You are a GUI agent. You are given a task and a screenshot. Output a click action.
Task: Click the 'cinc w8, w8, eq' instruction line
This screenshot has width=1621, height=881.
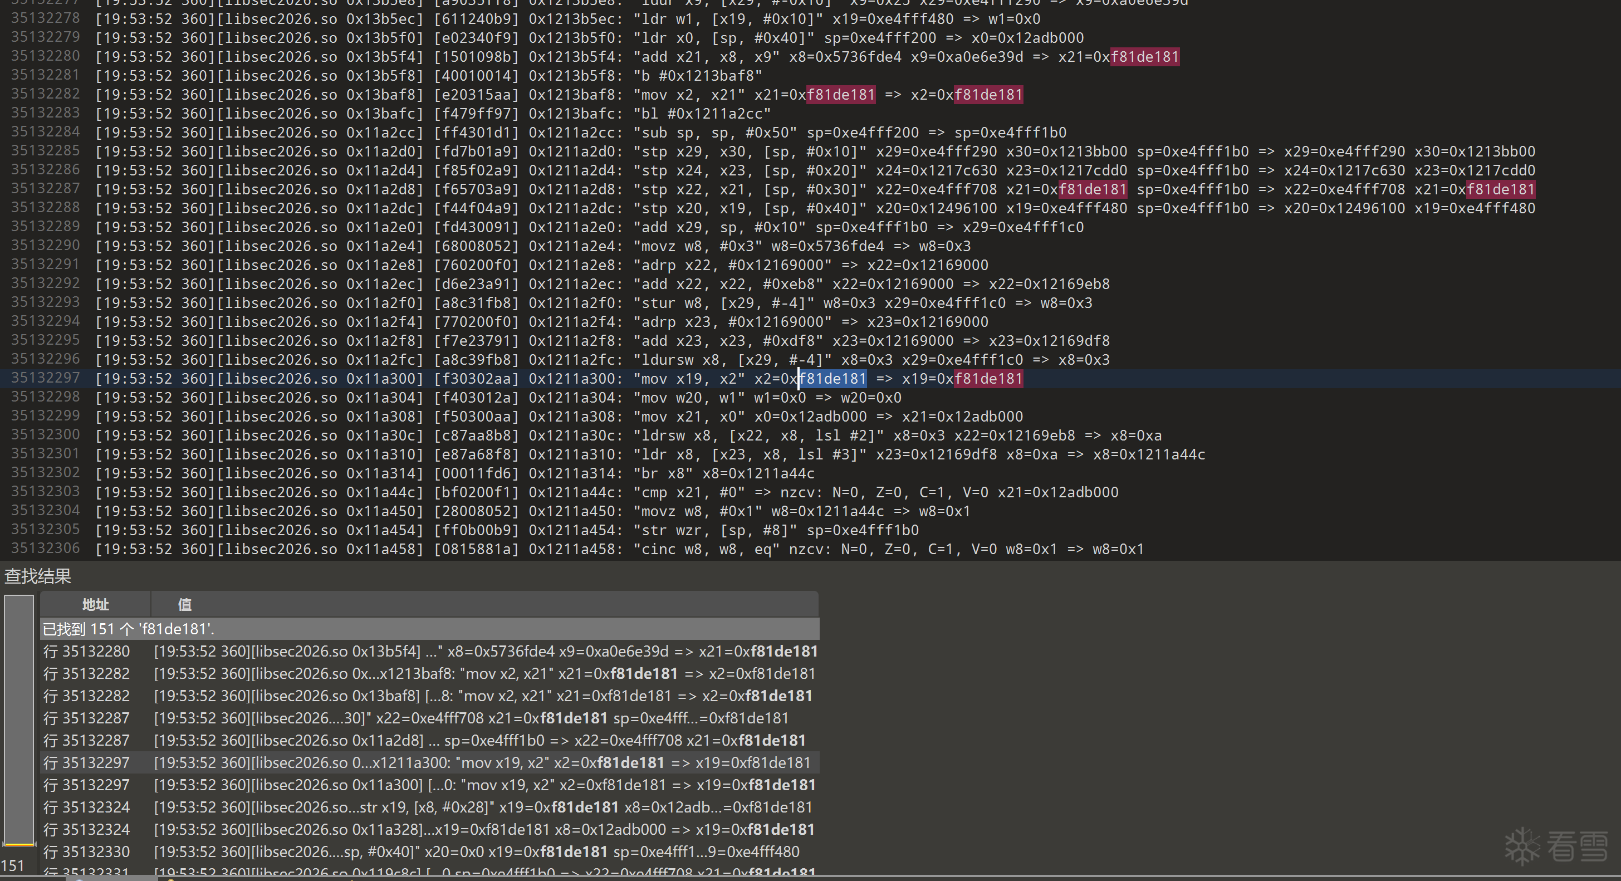click(706, 549)
